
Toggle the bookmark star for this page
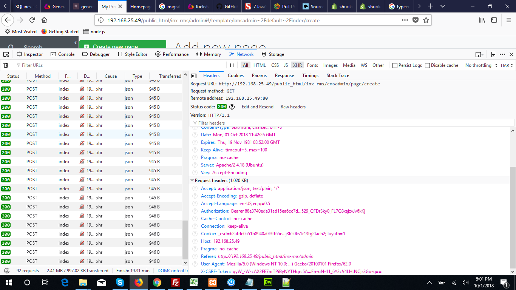pos(425,20)
